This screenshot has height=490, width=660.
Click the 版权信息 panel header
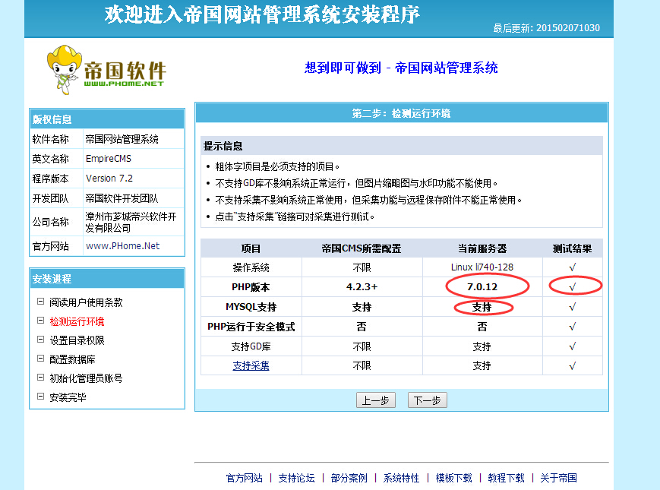coord(52,119)
